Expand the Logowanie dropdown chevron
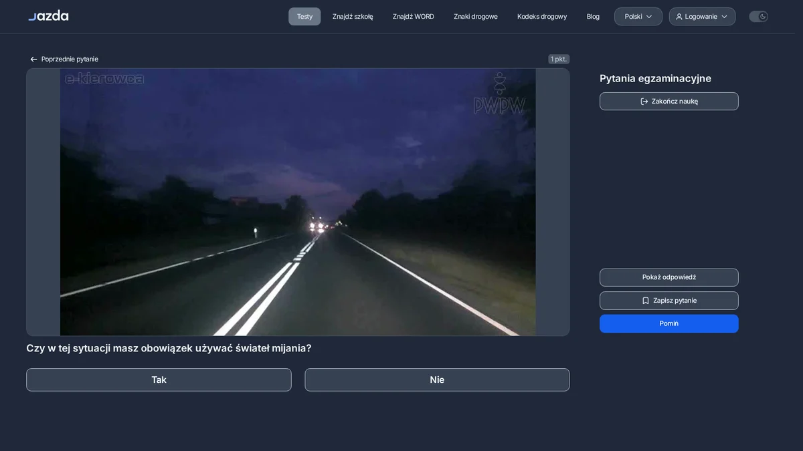This screenshot has height=451, width=803. 724,17
